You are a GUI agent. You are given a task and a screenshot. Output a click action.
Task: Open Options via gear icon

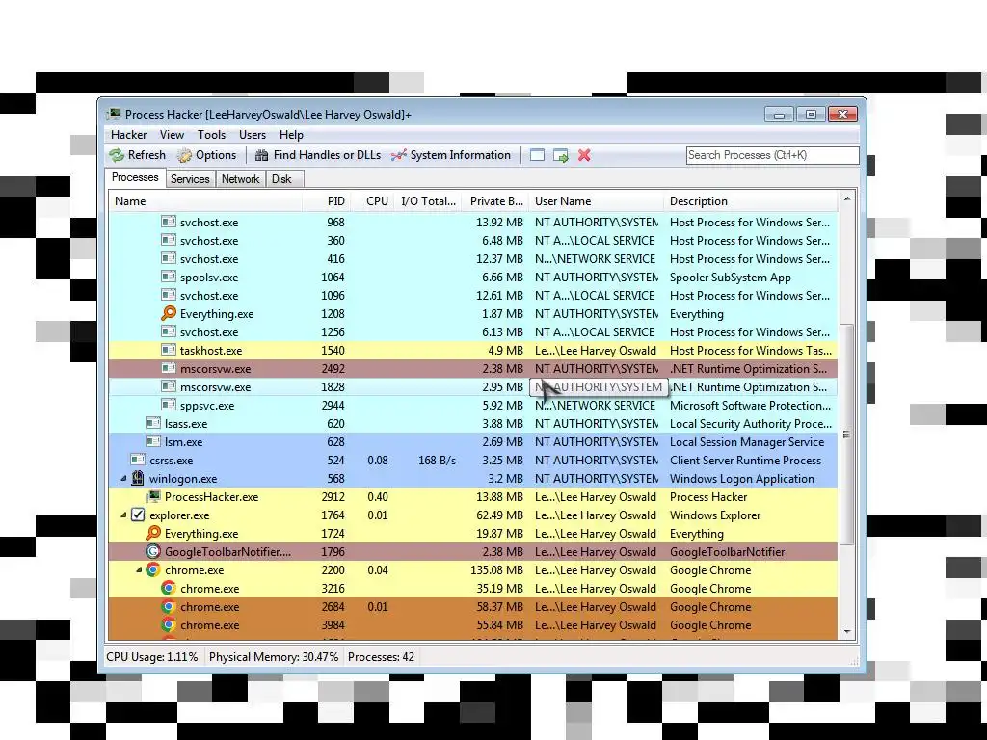click(x=184, y=155)
